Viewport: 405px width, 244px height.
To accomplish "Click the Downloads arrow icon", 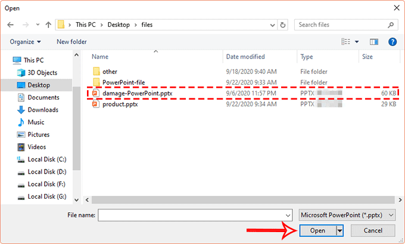I will 21,110.
